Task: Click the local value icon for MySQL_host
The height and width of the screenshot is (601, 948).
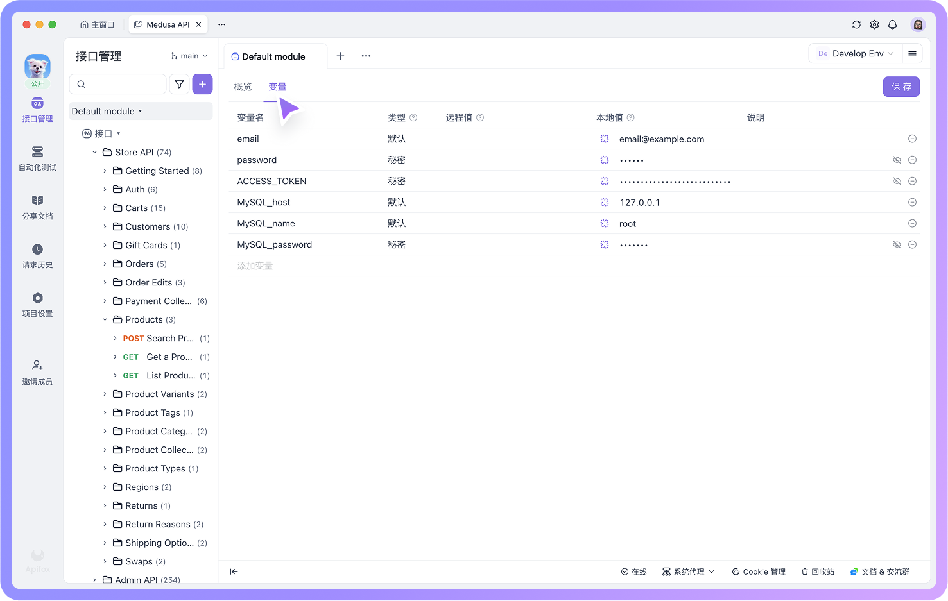Action: [605, 202]
